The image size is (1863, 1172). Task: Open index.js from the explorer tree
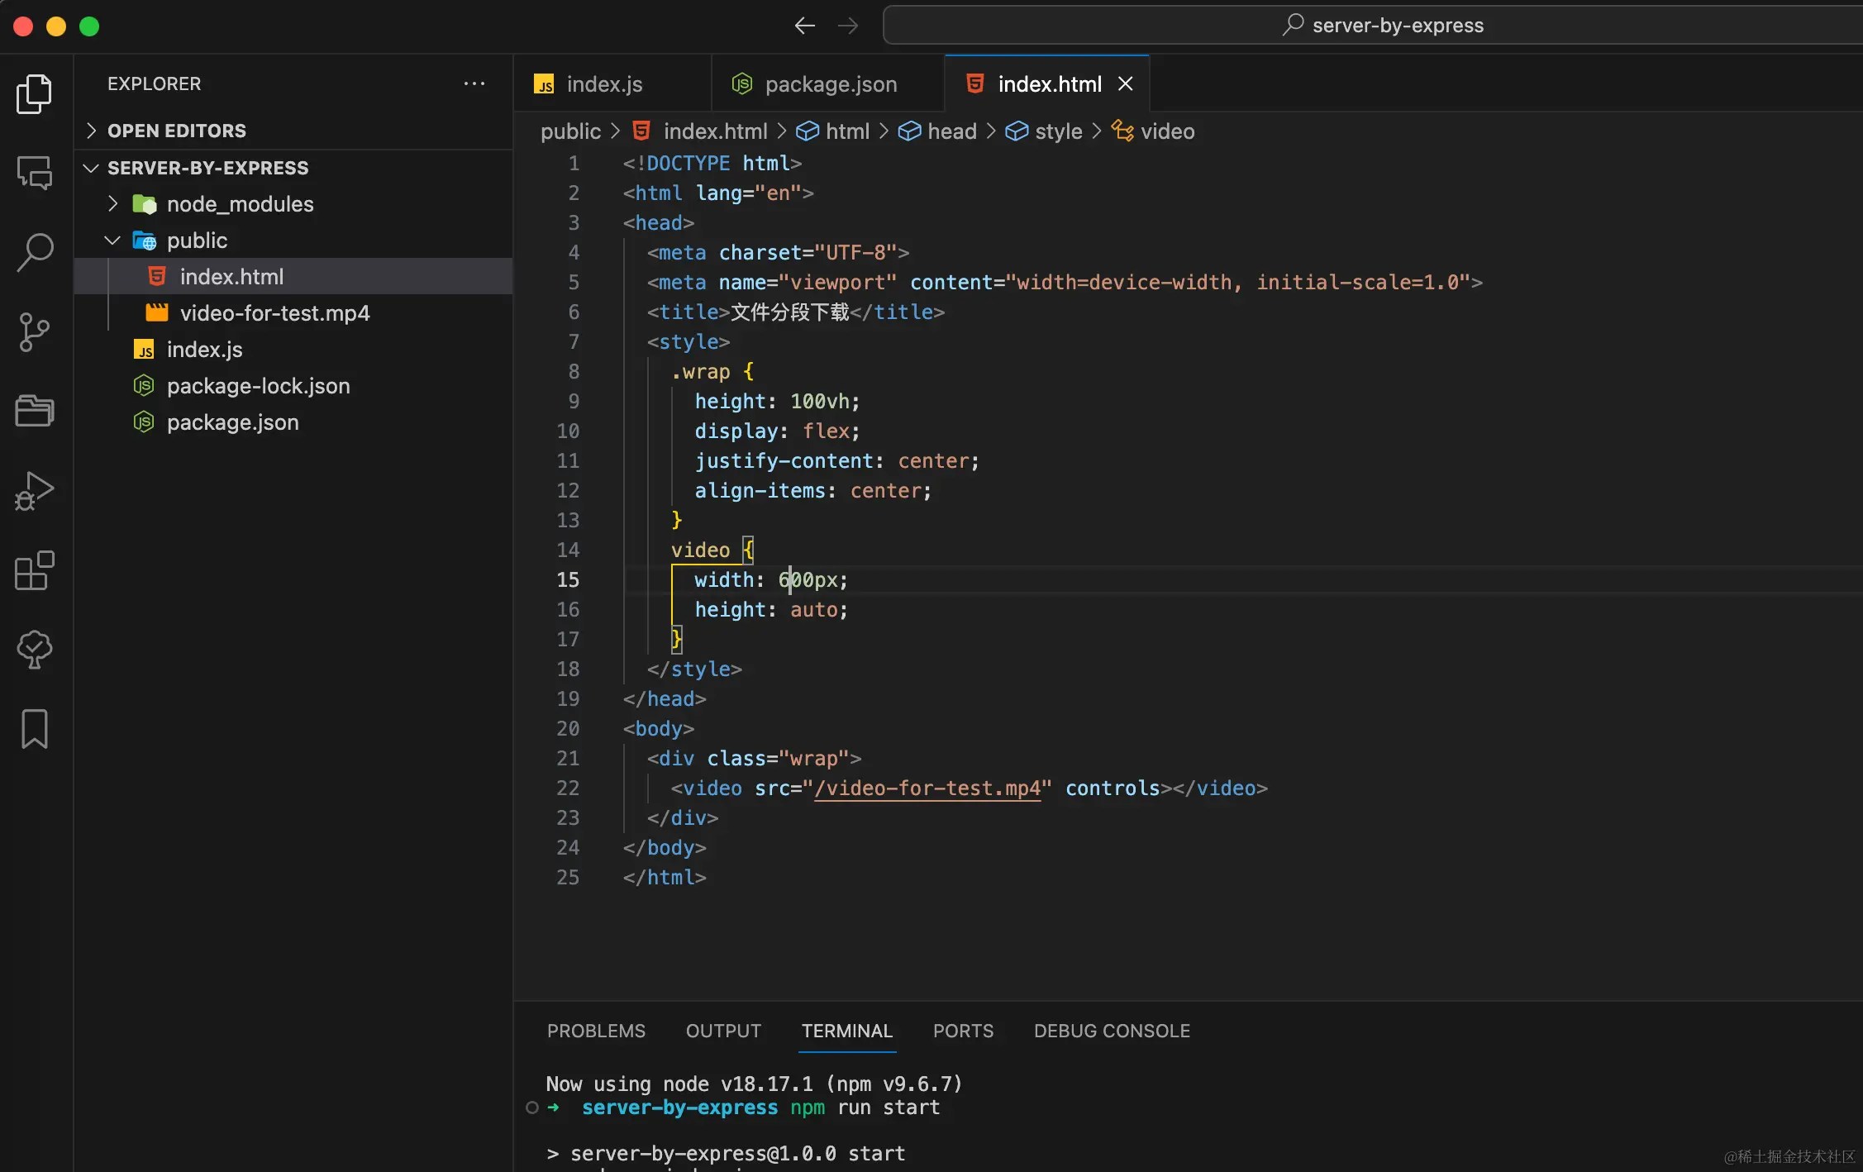point(293,349)
